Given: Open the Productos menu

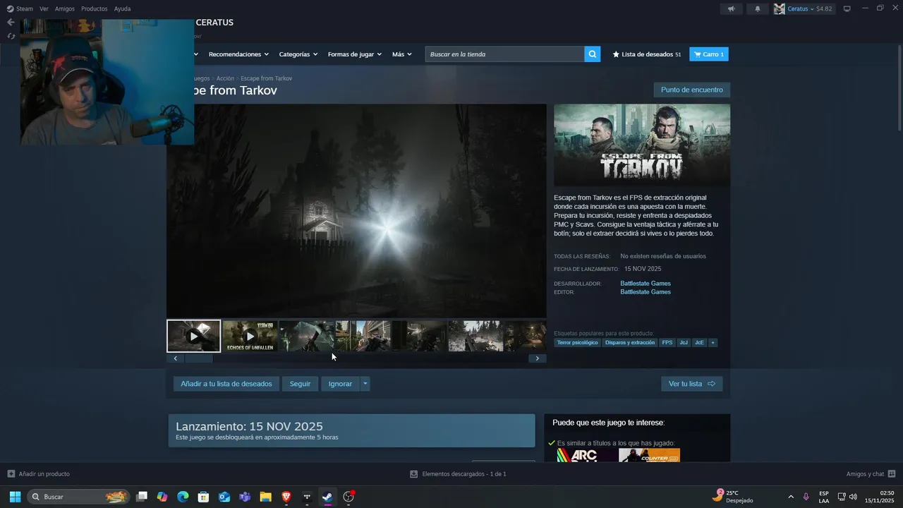Looking at the screenshot, I should (x=95, y=8).
